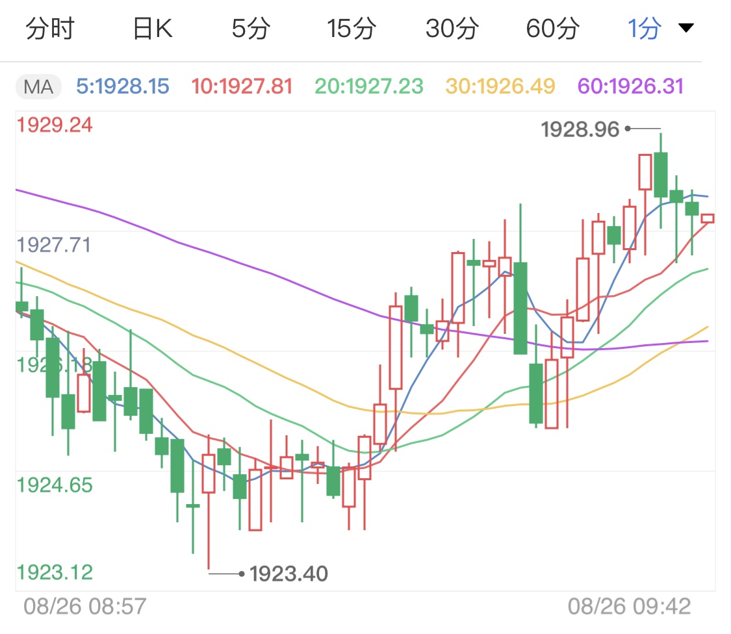
Task: Click the axis price label 1924.65
Action: 55,485
